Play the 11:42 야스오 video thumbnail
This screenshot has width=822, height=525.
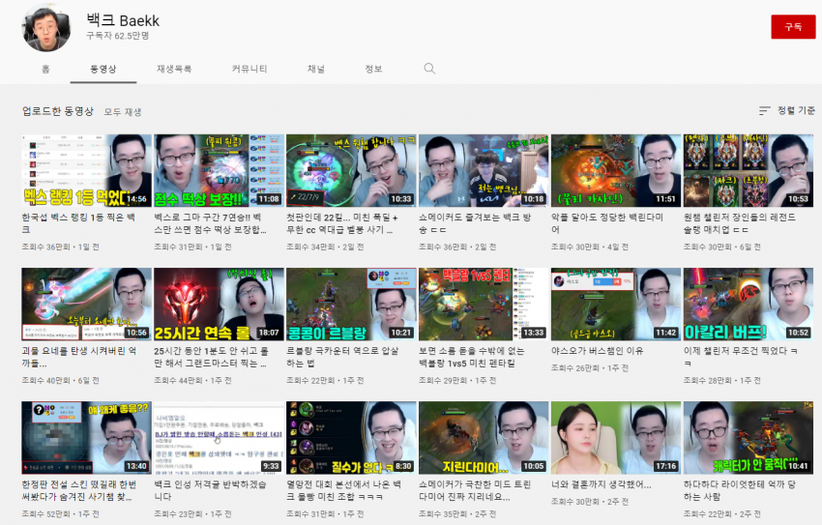[x=616, y=304]
